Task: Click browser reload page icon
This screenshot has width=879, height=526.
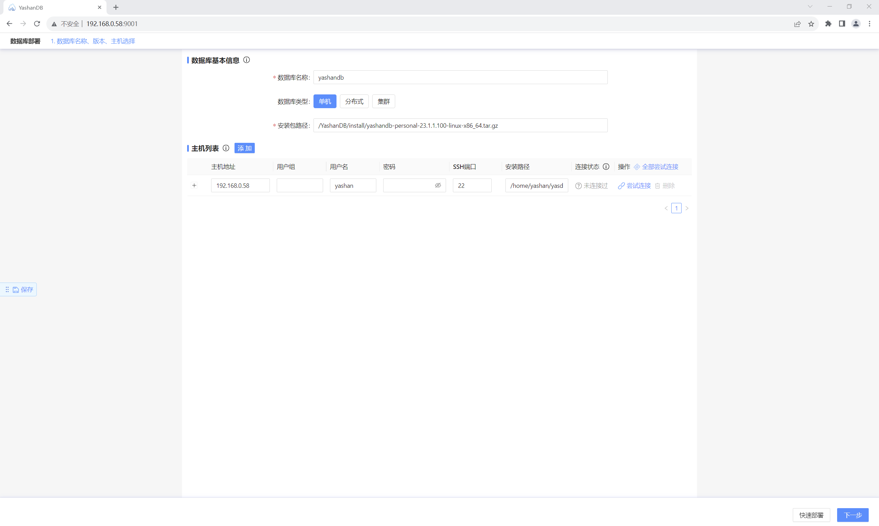Action: point(37,24)
